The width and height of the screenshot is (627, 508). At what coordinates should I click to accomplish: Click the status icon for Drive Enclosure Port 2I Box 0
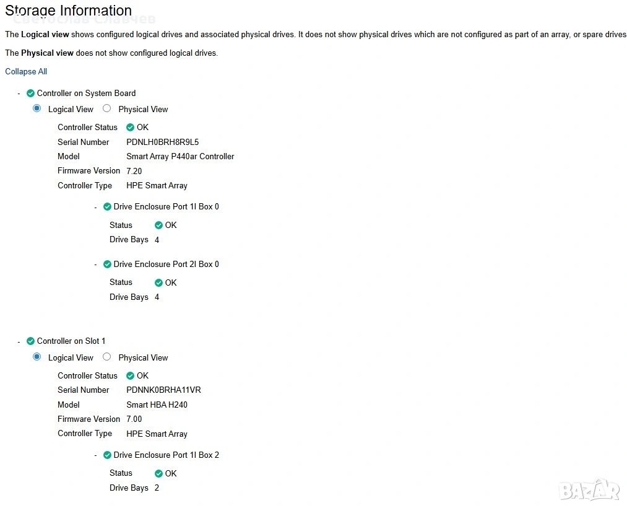tap(107, 265)
